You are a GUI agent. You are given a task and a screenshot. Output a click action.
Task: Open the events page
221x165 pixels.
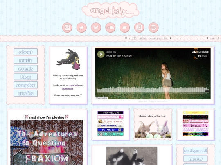(x=26, y=68)
